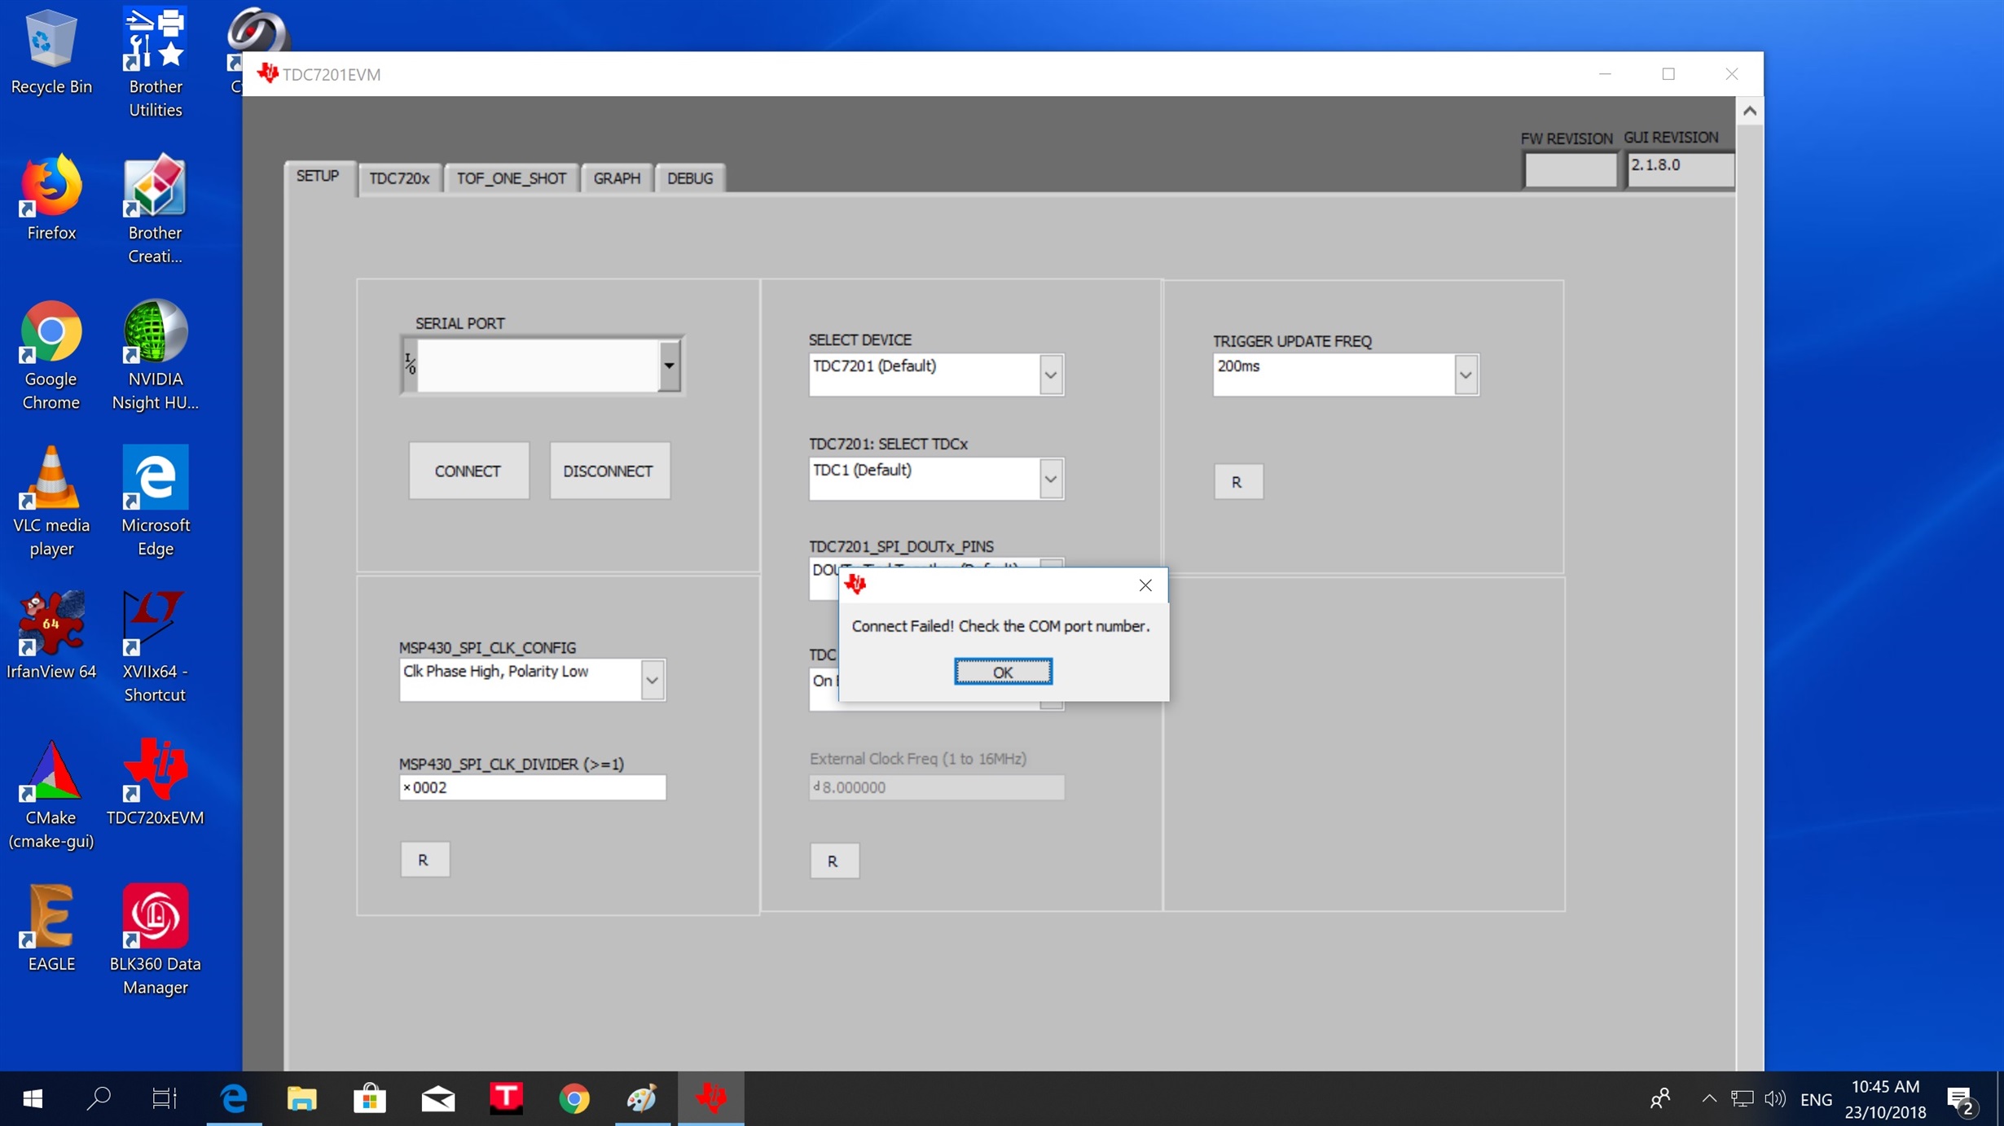Switch to the TOF_ONE_SHOT tab
2004x1126 pixels.
pos(511,178)
